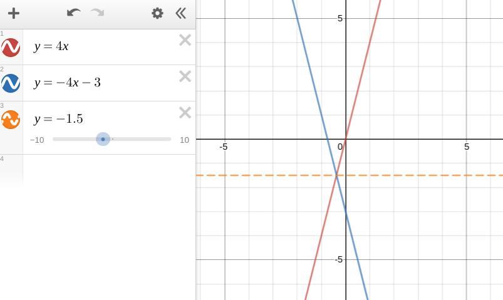Delete the y = -1.5 expression
Image resolution: width=503 pixels, height=300 pixels.
tap(185, 113)
